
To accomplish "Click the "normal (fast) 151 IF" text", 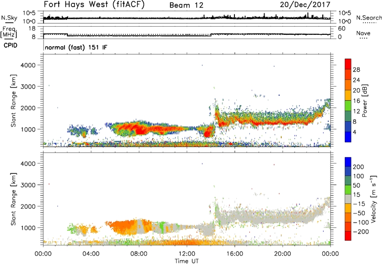I will [x=76, y=47].
